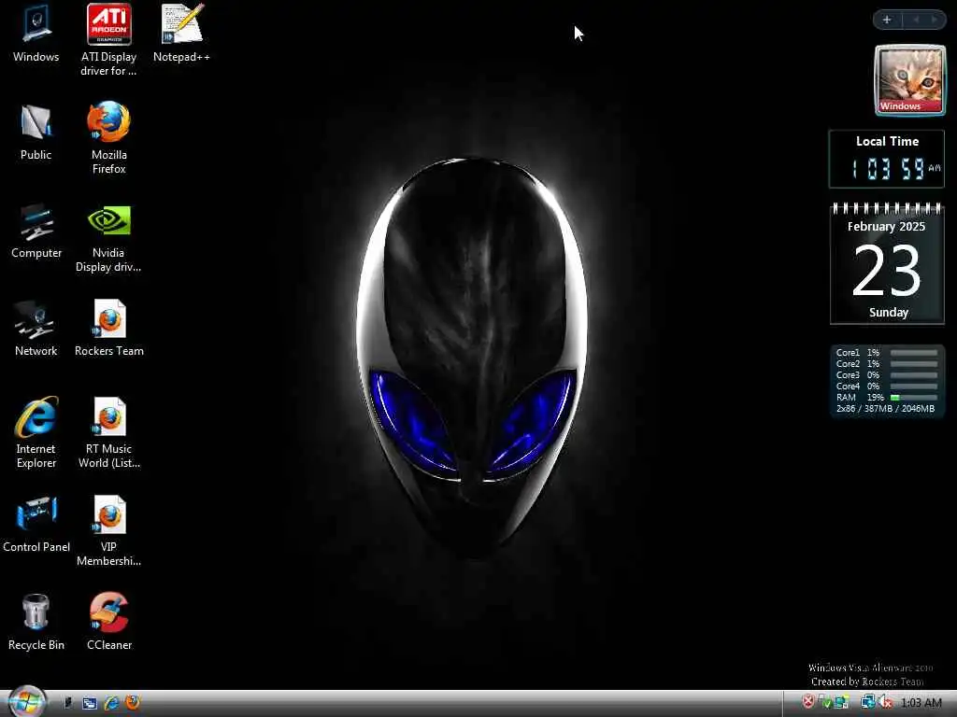957x717 pixels.
Task: Open the Start menu orb
Action: tap(26, 702)
